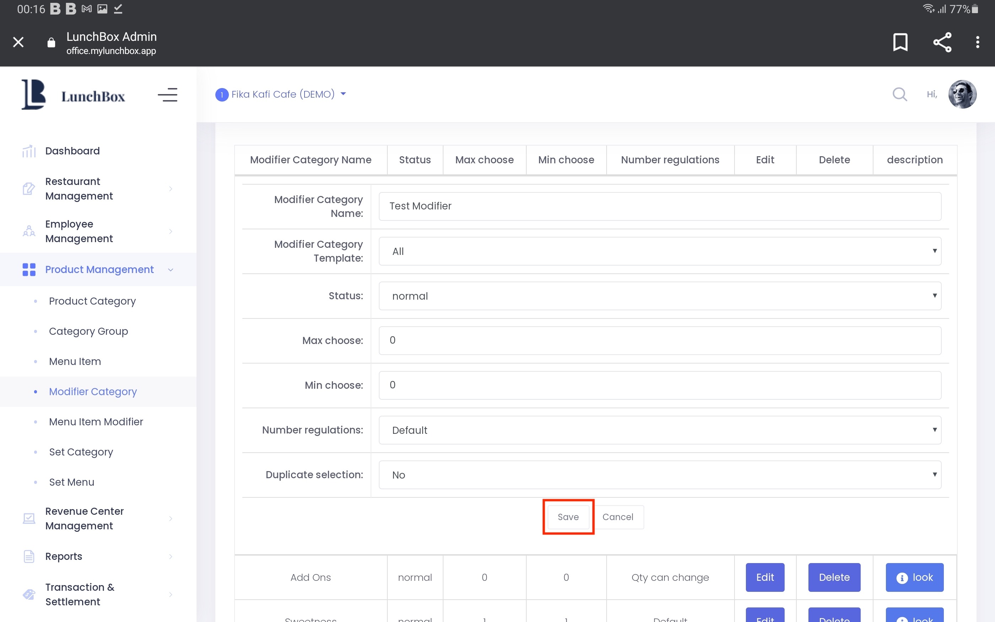Select Menu Item Modifier in sidebar
The width and height of the screenshot is (995, 622).
(x=96, y=422)
